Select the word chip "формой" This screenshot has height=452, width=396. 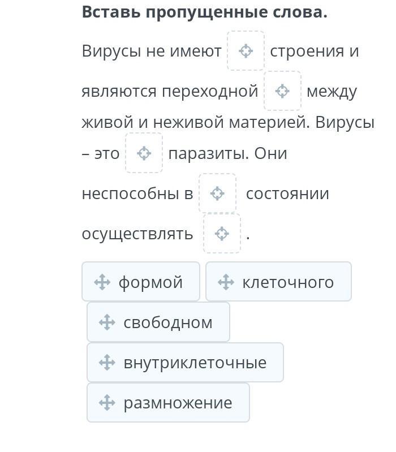pyautogui.click(x=150, y=282)
